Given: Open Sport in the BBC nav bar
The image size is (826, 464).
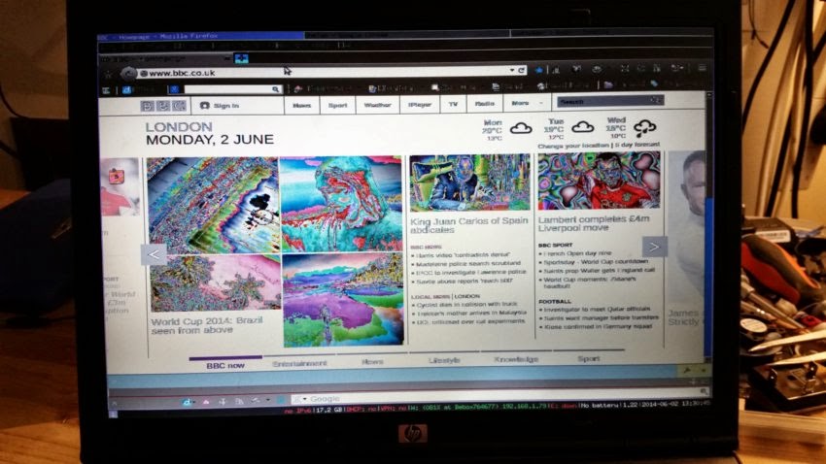Looking at the screenshot, I should point(337,105).
